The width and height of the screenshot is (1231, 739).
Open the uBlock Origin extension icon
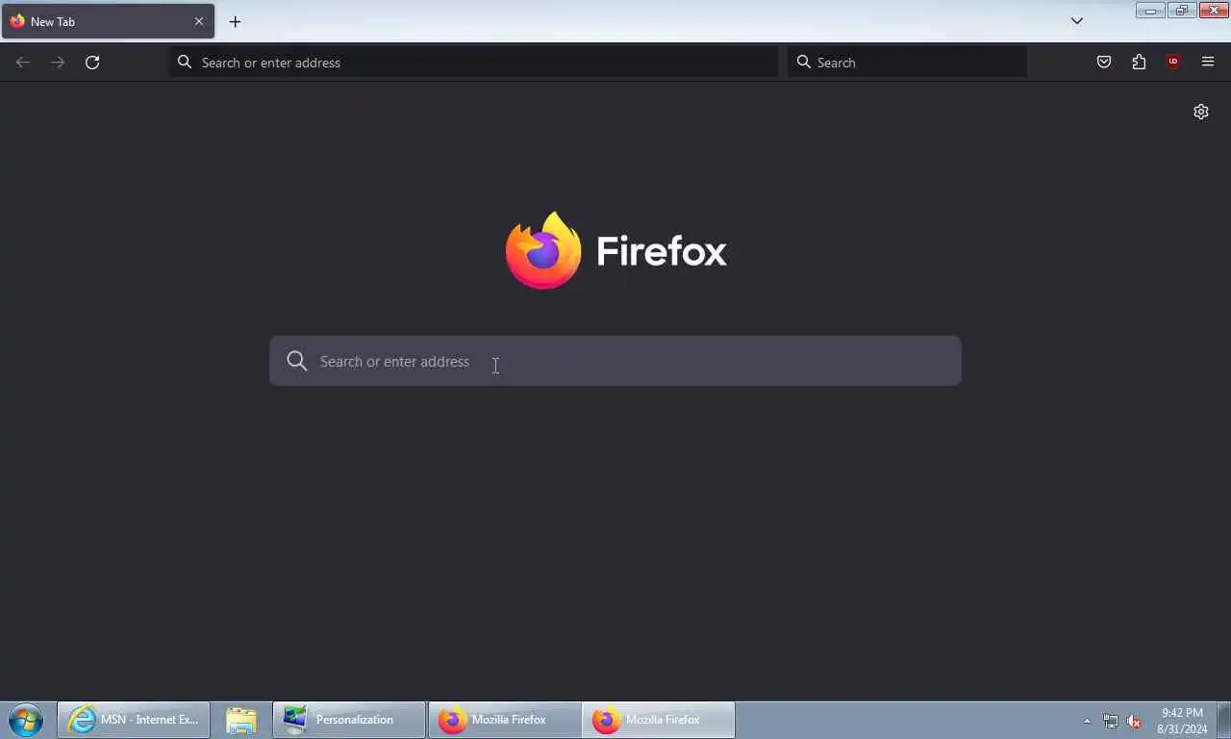click(x=1173, y=63)
